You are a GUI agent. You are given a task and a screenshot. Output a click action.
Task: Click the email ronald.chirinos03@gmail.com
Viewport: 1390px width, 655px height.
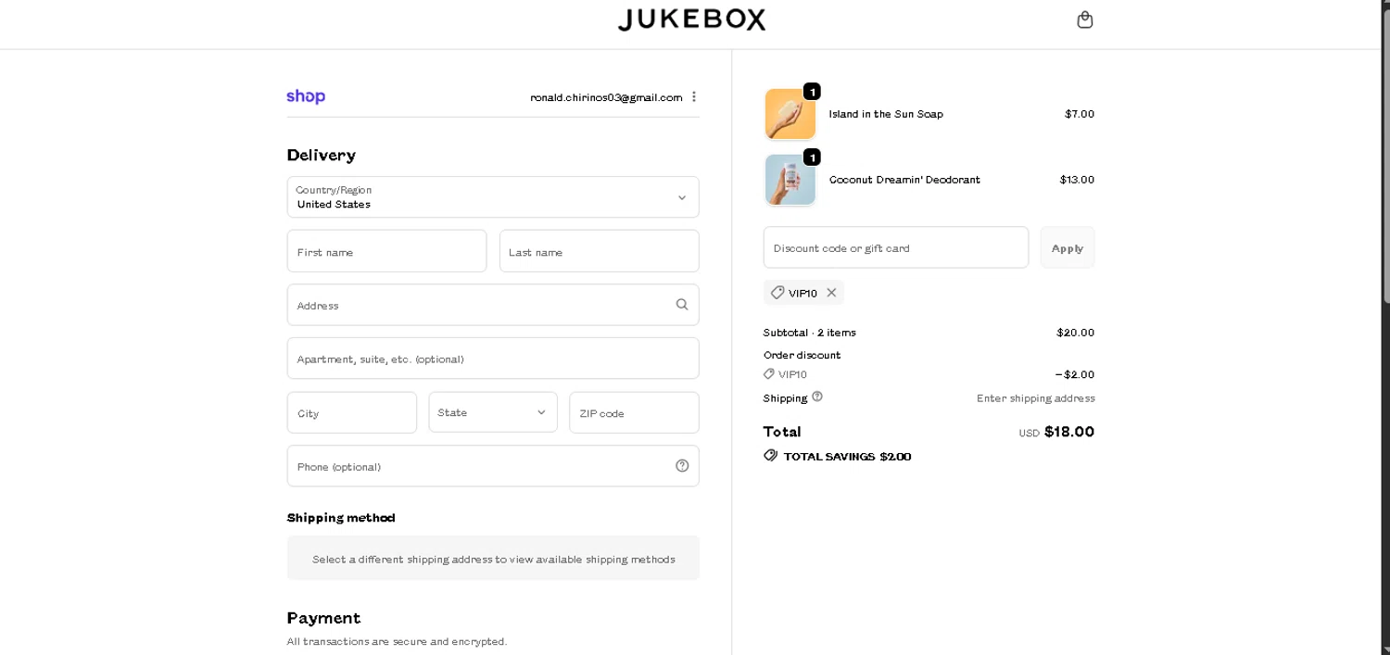tap(606, 97)
